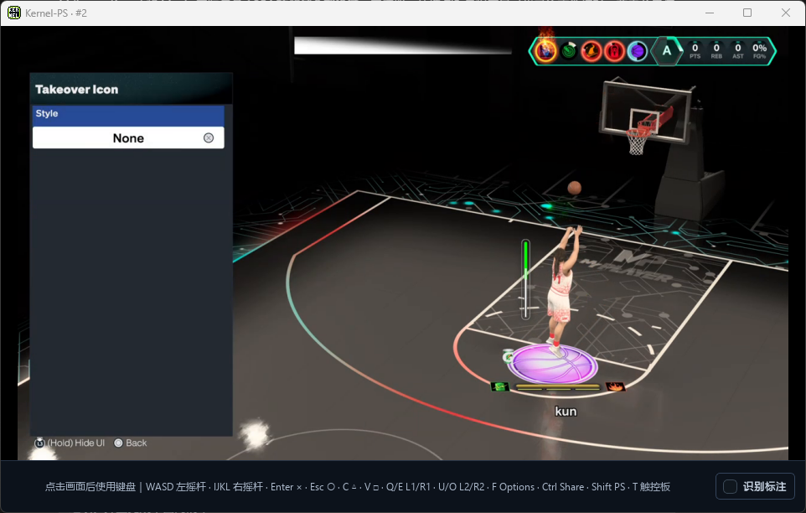Click the Takeover Icon panel header

131,89
